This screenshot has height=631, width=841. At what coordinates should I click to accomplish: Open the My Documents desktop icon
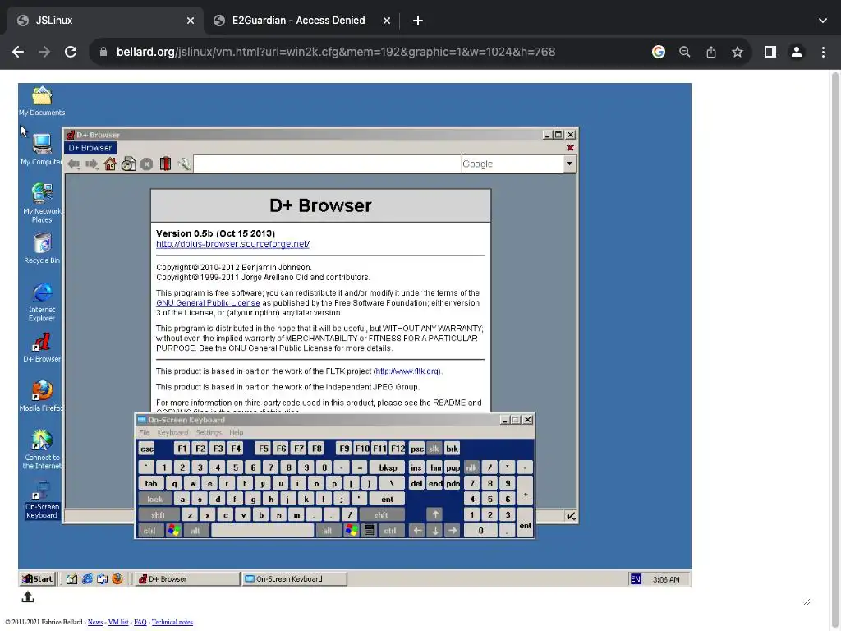[42, 101]
